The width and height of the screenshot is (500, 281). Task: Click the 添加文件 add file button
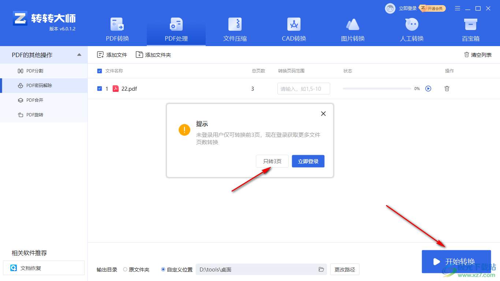112,55
